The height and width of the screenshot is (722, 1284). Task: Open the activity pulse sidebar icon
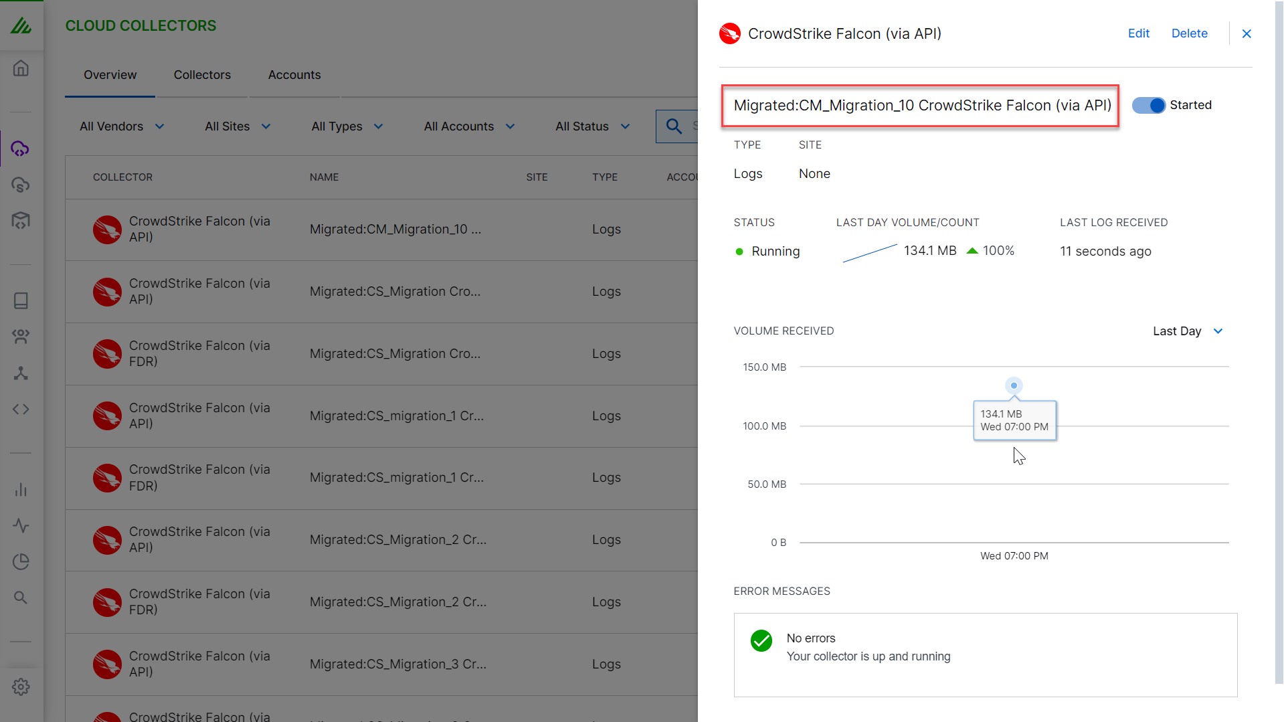21,526
